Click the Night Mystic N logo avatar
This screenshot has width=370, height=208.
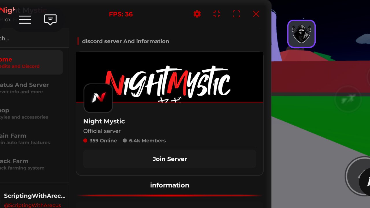tap(98, 98)
